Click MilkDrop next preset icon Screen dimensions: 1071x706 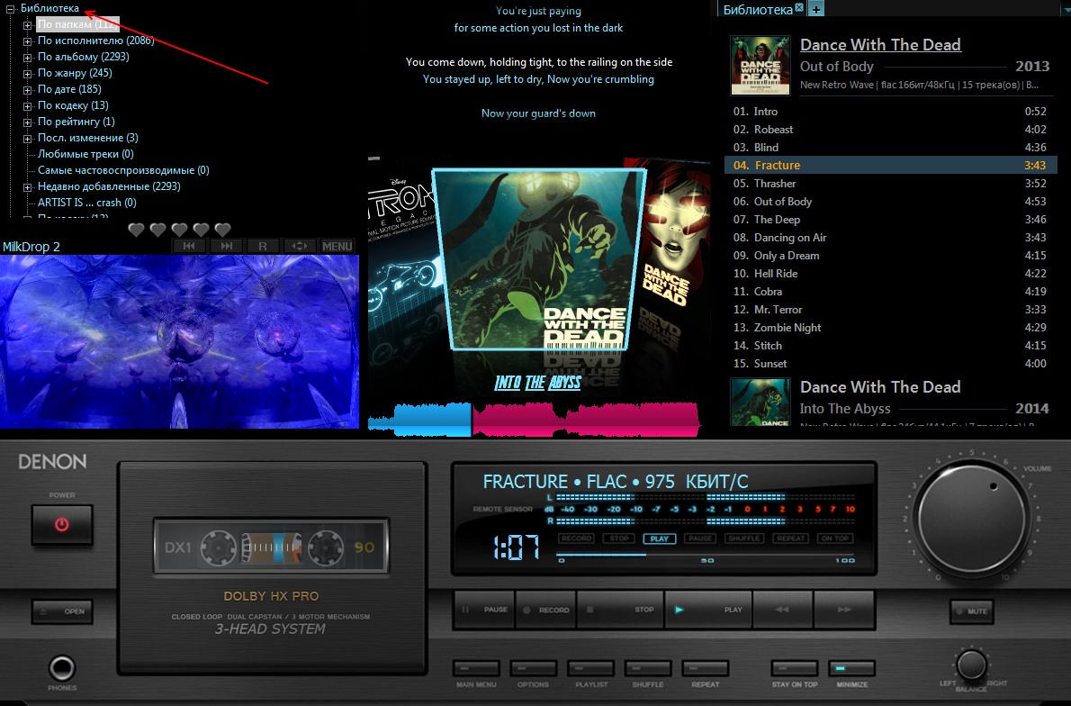227,246
